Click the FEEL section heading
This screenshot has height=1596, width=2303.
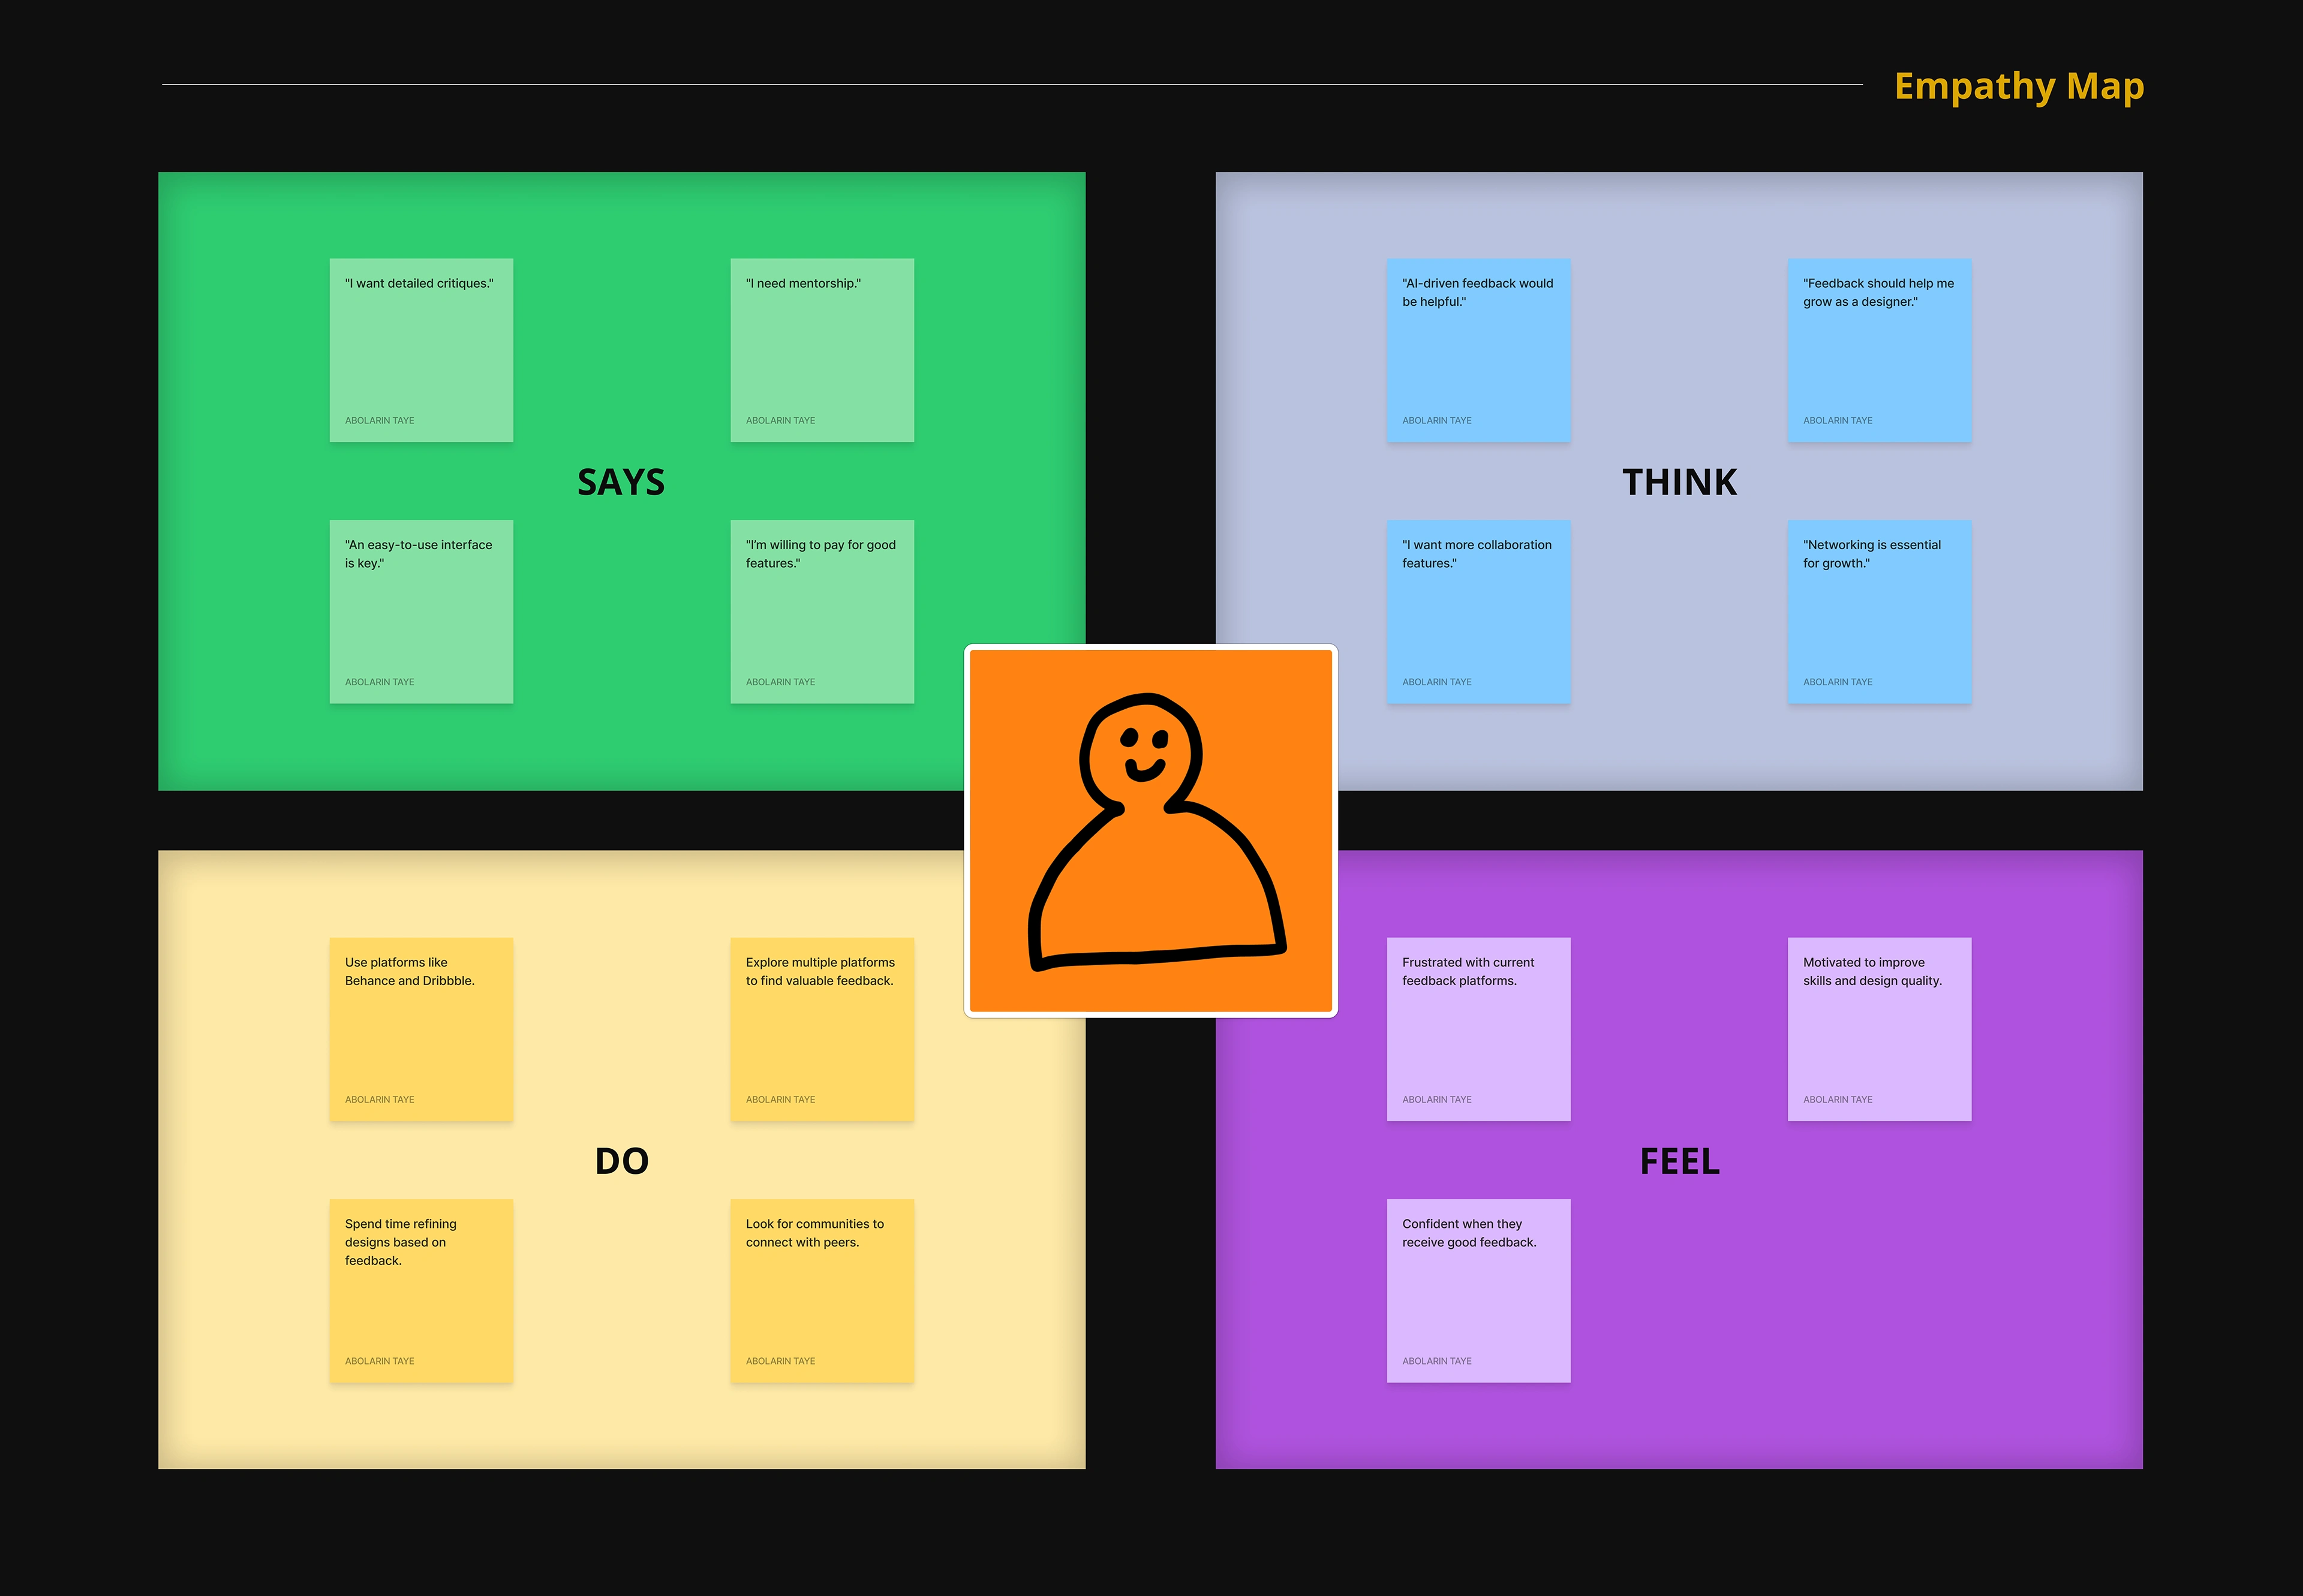(x=1679, y=1161)
